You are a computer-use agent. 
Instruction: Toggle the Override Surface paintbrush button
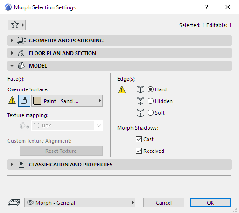(24, 101)
